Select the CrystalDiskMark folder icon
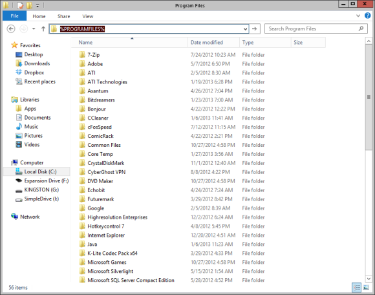 [x=82, y=163]
